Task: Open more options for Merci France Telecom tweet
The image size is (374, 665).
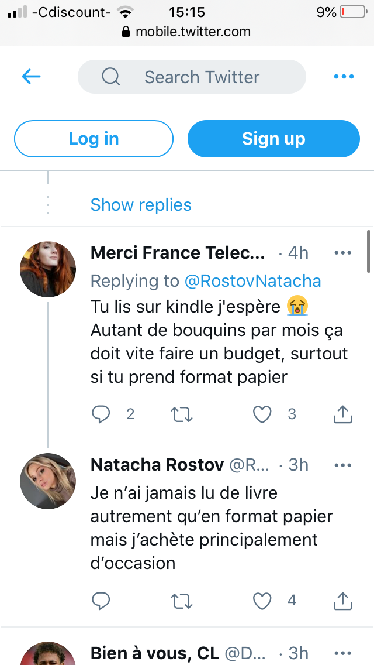Action: tap(342, 253)
